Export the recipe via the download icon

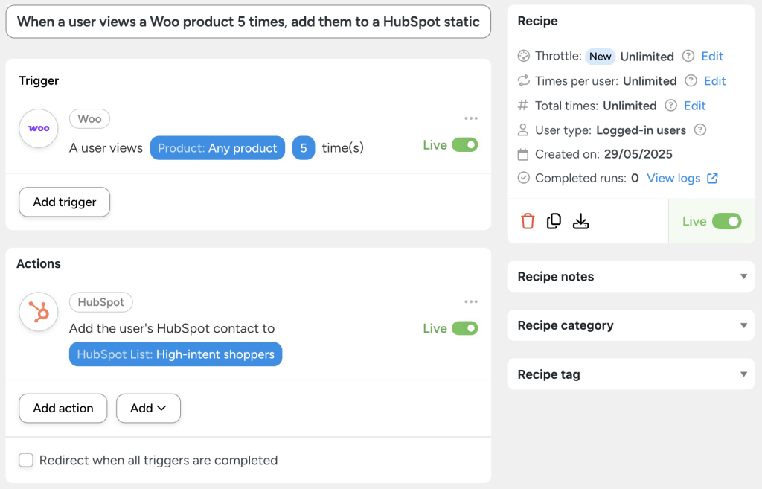580,221
